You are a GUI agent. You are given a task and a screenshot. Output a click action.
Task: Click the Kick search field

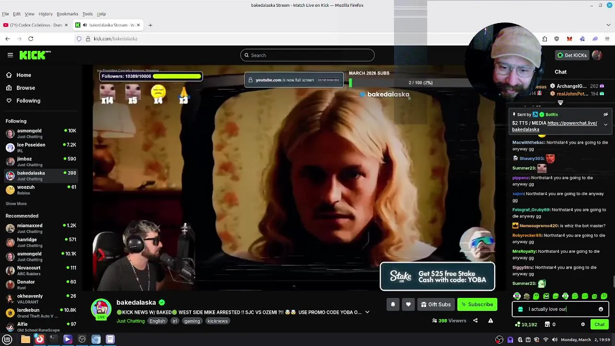[307, 55]
